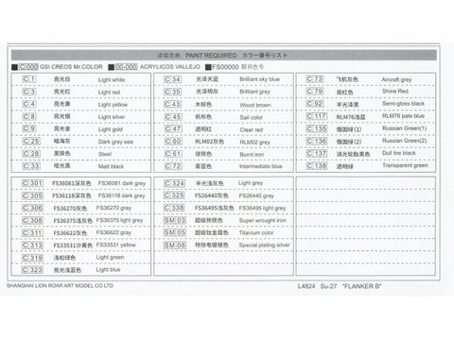Click the 'Wood brown' color name
Image resolution: width=454 pixels, height=340 pixels.
[255, 105]
